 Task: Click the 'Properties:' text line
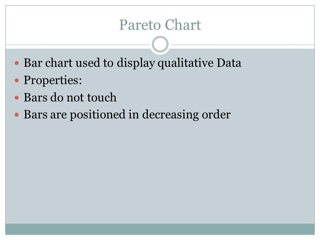point(53,80)
